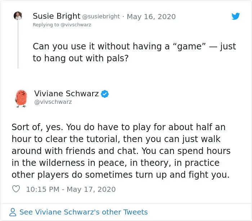This screenshot has height=221, width=252.
Task: Click the vertical thread connector line
Action: point(18,45)
